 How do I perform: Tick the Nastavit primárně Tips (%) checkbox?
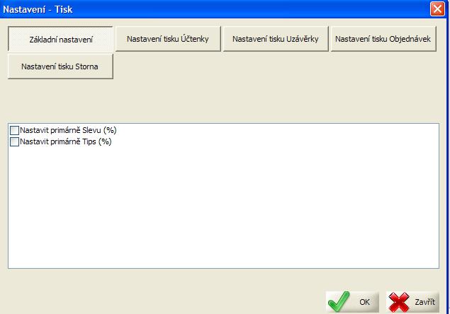(15, 141)
